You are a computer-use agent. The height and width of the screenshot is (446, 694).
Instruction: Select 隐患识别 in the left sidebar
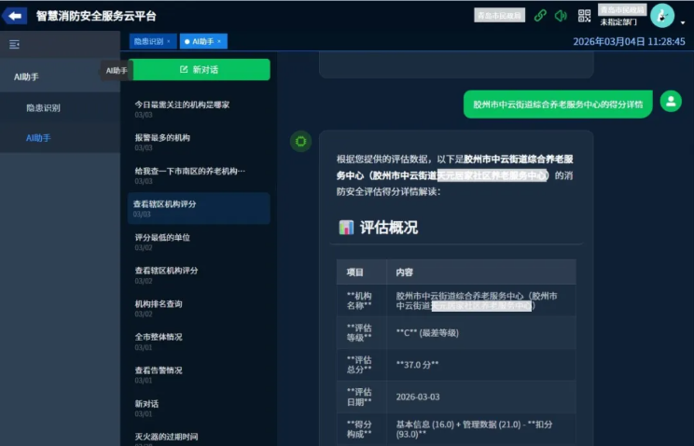[x=43, y=107]
